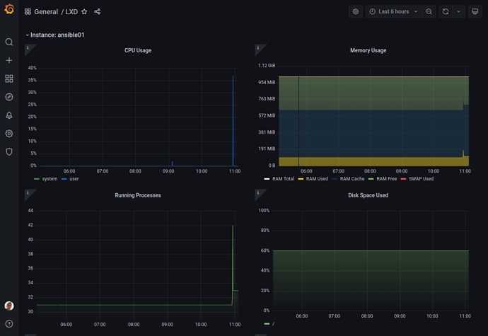Show the Memory Usage panel info corner
The height and width of the screenshot is (336, 488).
[x=259, y=48]
